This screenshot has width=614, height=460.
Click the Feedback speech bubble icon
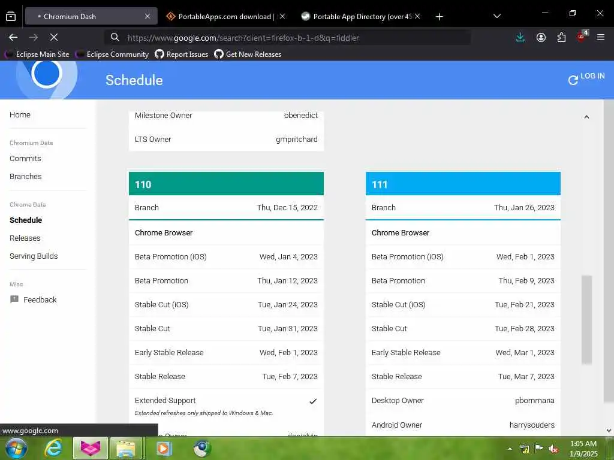click(x=14, y=299)
